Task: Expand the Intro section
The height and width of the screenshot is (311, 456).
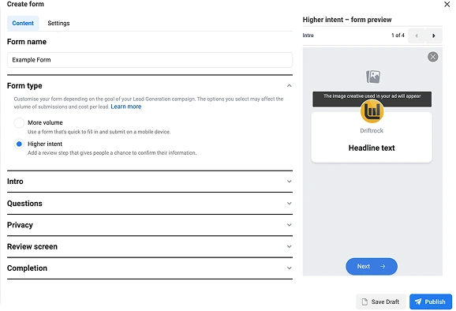Action: pyautogui.click(x=150, y=182)
